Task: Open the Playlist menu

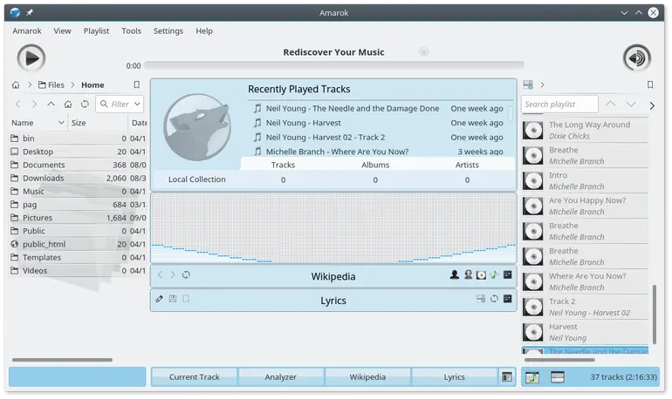Action: click(96, 30)
